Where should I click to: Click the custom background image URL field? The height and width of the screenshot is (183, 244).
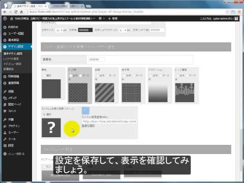click(109, 121)
